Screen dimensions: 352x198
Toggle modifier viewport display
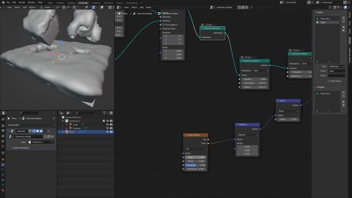[37, 131]
